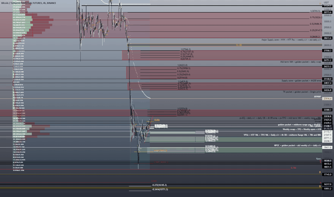Screen dimensions: 334x197
Task: Select the 15951.2 price label
Action: (x=328, y=189)
